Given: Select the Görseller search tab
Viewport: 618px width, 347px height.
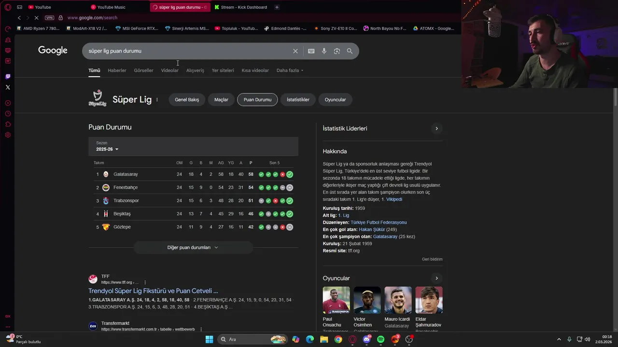Looking at the screenshot, I should 143,70.
